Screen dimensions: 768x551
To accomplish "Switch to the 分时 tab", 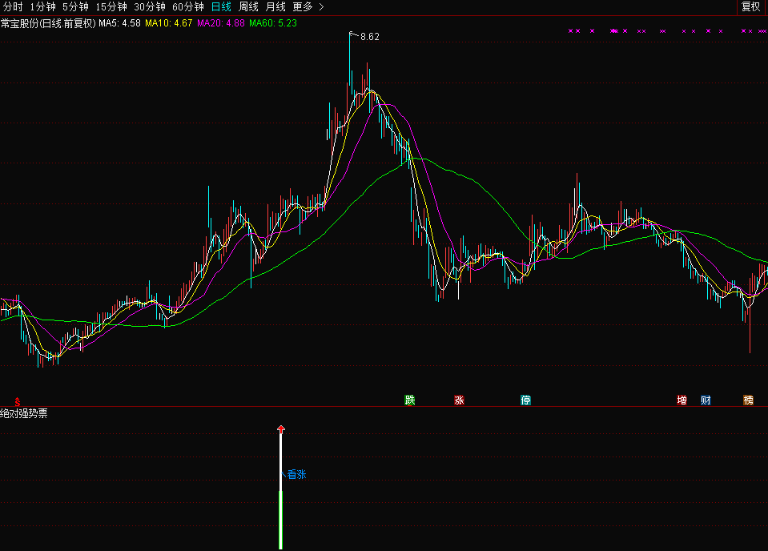I will 14,6.
